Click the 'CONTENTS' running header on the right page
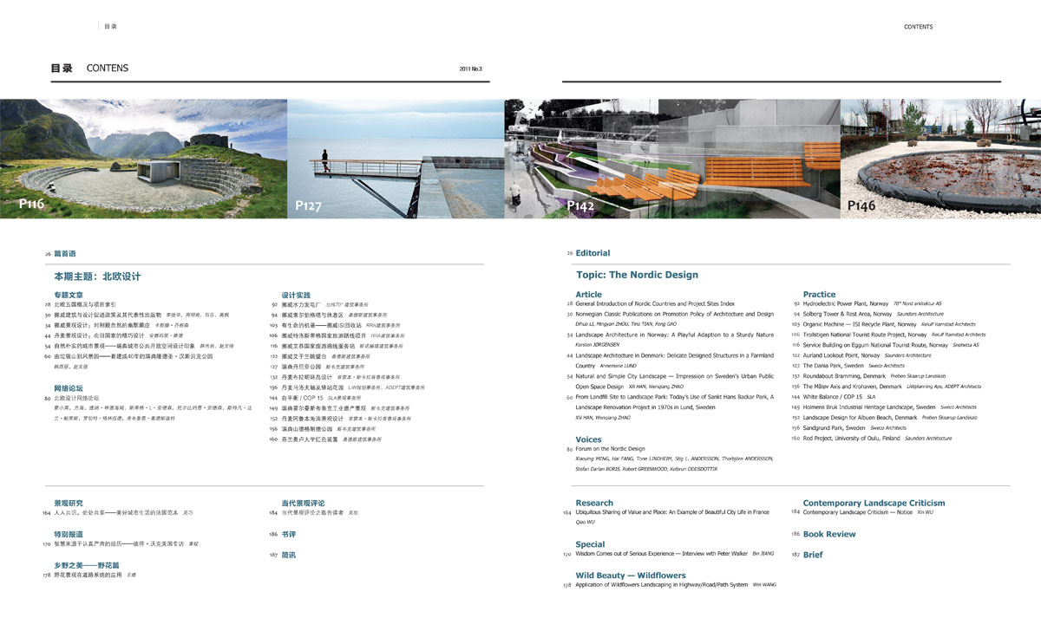1041x644 pixels. [919, 27]
